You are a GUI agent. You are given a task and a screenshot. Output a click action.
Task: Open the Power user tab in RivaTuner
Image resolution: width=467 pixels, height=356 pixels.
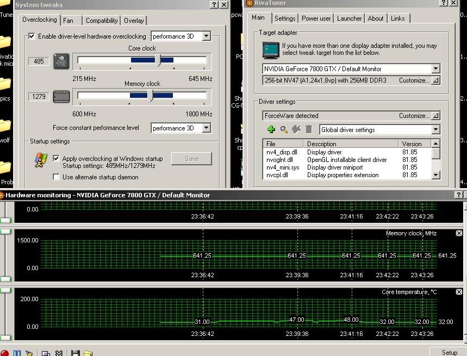click(316, 18)
